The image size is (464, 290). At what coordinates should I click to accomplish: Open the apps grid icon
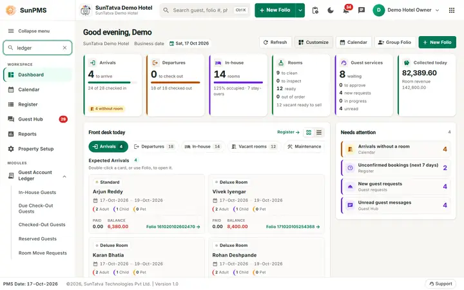coord(452,10)
